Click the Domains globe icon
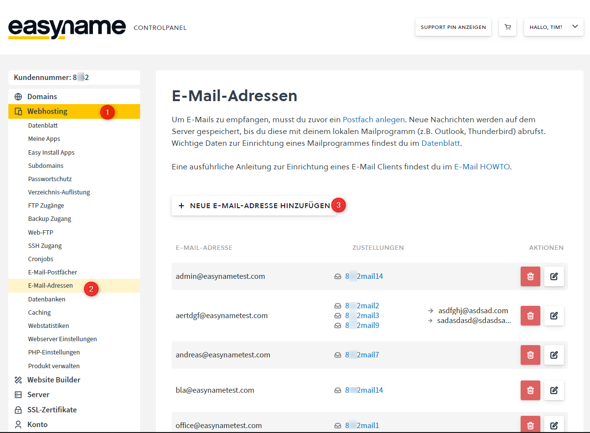This screenshot has width=590, height=433. [x=18, y=97]
